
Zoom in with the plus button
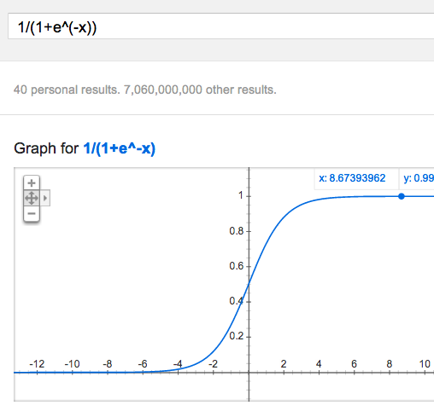pos(32,182)
